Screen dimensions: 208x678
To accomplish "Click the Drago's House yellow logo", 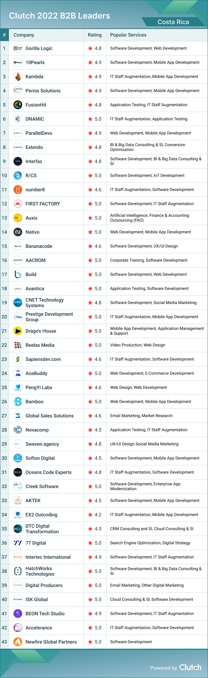I will click(x=18, y=331).
